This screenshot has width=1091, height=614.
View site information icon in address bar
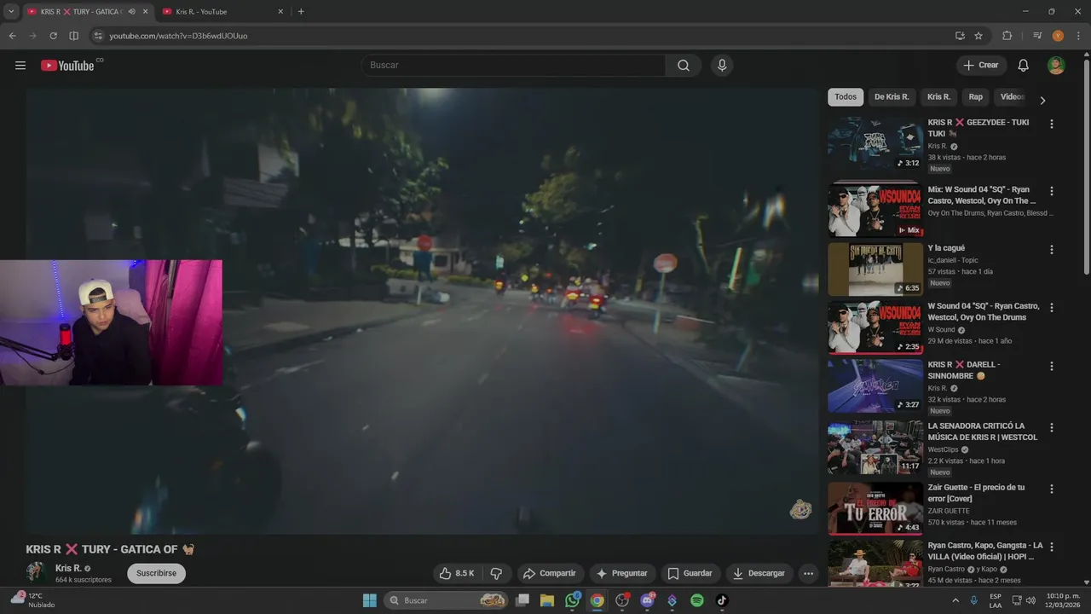98,36
